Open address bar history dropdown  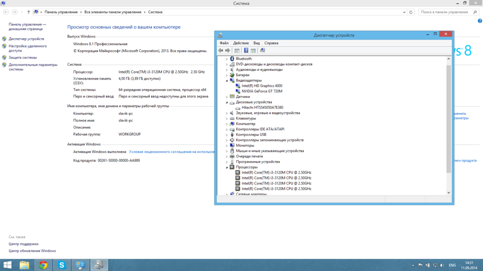click(404, 13)
